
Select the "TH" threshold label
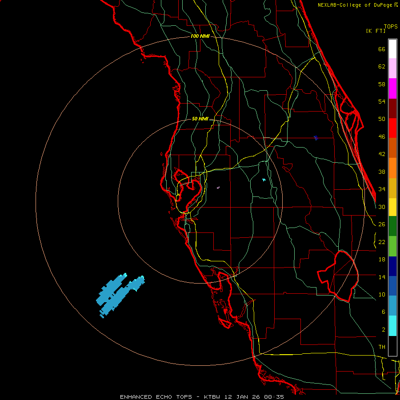(382, 347)
